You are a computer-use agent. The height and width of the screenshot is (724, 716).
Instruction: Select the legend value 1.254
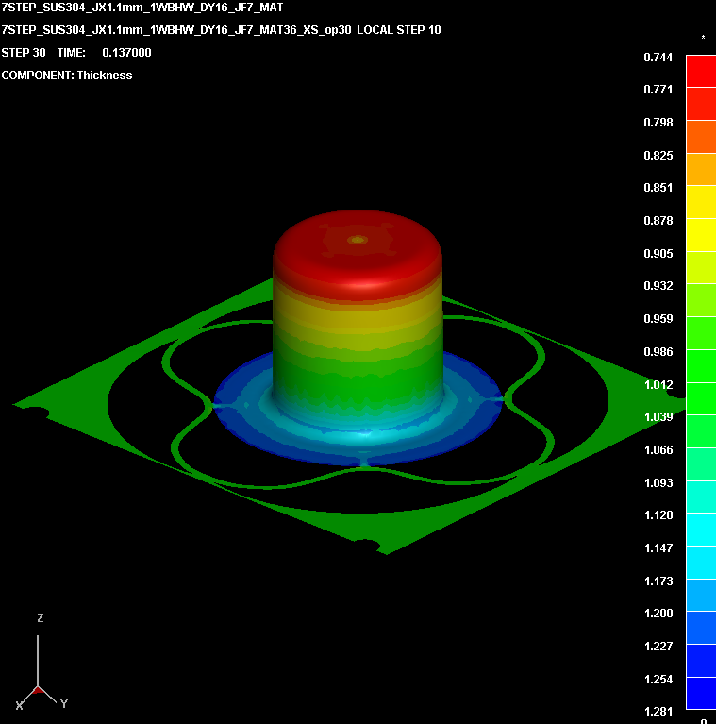(x=658, y=680)
